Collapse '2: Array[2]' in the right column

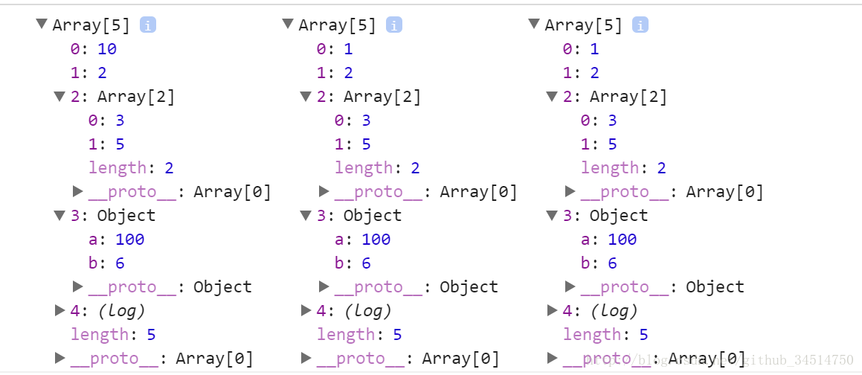552,96
